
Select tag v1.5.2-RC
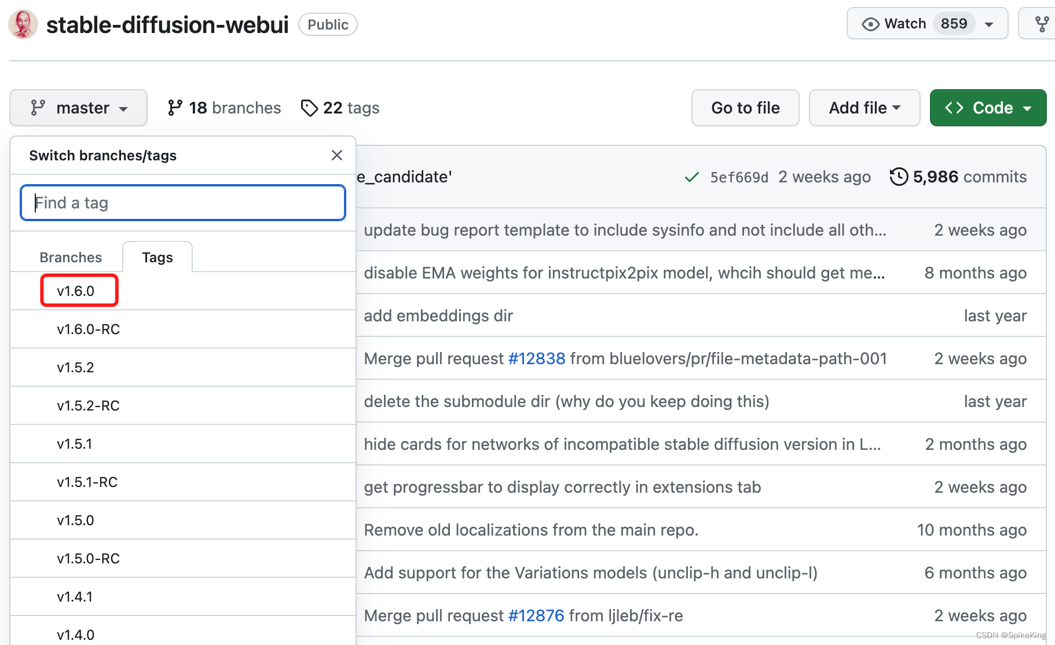pyautogui.click(x=183, y=405)
